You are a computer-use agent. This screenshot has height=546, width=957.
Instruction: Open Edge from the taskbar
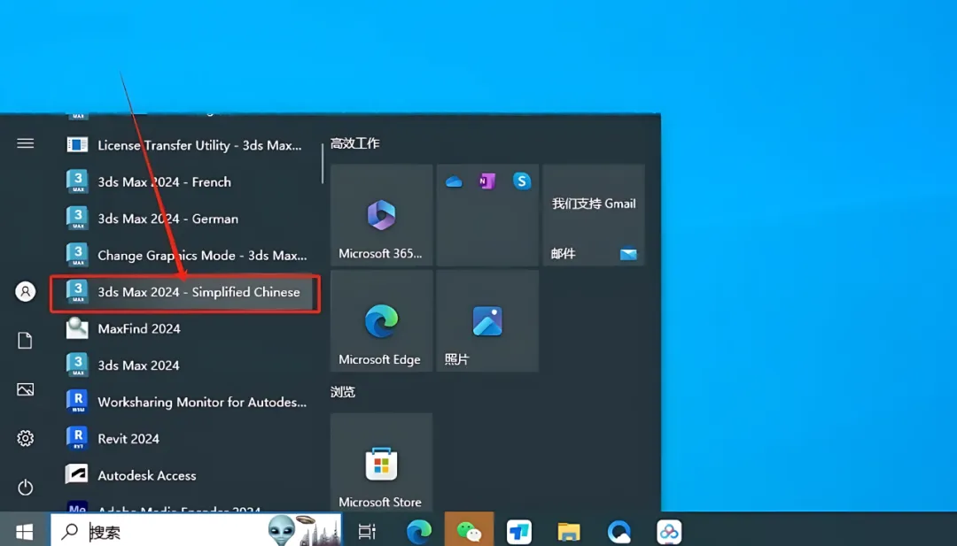(x=418, y=532)
